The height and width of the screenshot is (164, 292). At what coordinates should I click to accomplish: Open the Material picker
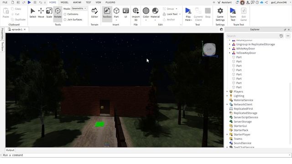tap(155, 13)
